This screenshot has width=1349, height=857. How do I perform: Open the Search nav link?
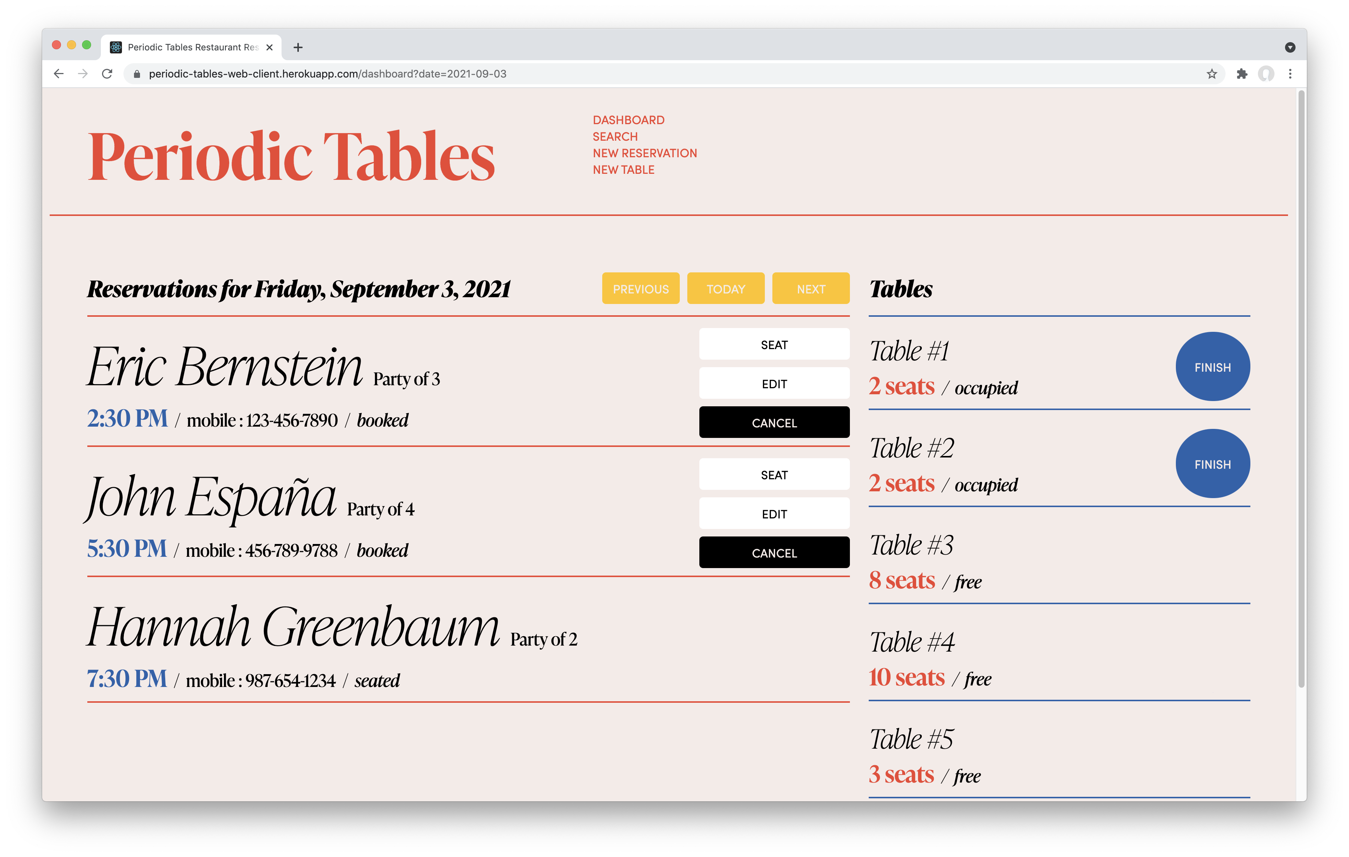point(615,137)
